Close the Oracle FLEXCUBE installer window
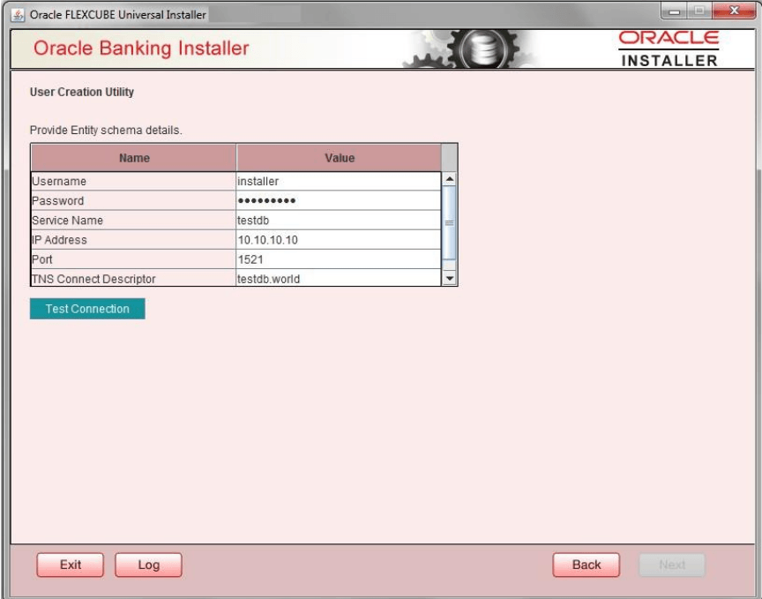Image resolution: width=762 pixels, height=599 pixels. tap(734, 11)
